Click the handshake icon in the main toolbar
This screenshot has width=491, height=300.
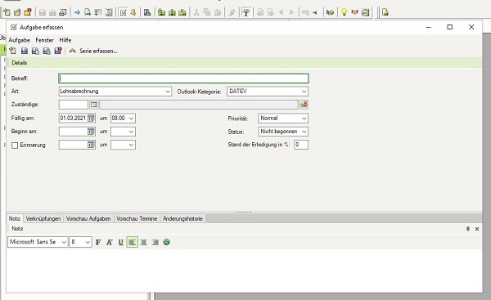click(354, 12)
